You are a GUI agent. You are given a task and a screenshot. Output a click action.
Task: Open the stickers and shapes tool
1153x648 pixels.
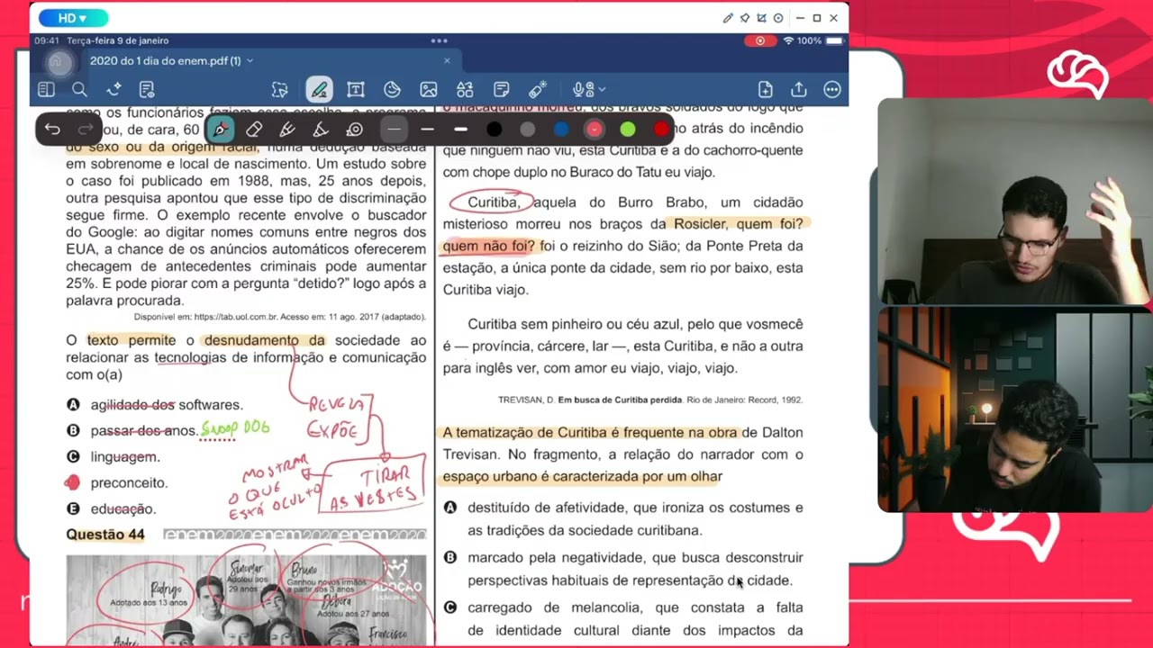392,89
